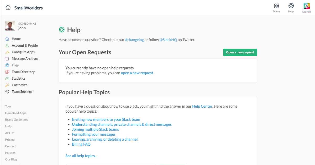Launch Slack via the Launch icon
The image size is (315, 165).
307,6
